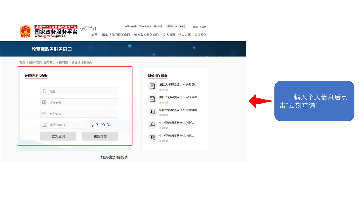Click the national emblem logo icon
This screenshot has width=359, height=202.
click(26, 31)
